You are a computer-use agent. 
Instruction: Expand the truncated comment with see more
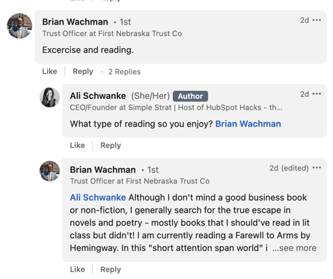(x=294, y=248)
